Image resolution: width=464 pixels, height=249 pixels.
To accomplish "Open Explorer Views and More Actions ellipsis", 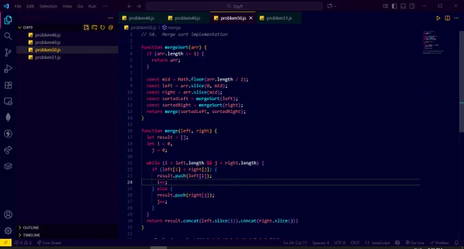I will 111,18.
